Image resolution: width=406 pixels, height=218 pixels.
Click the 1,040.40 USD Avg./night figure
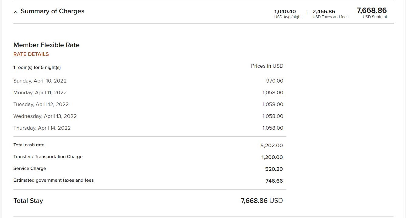pos(288,14)
